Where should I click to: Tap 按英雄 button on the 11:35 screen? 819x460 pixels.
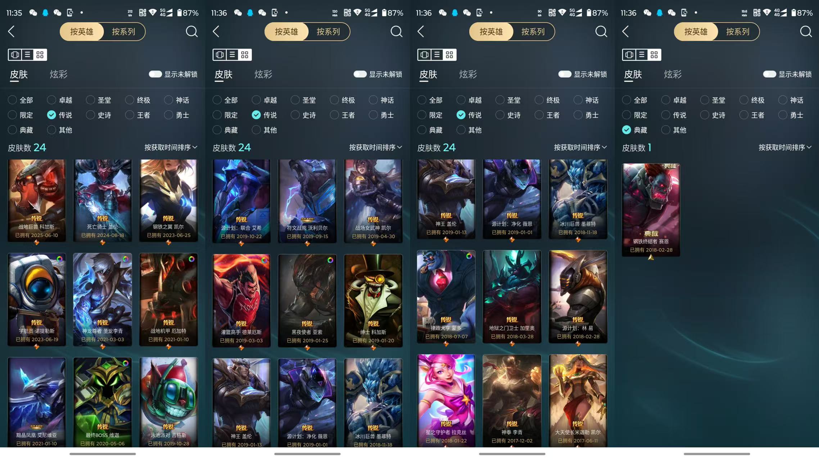click(x=82, y=32)
